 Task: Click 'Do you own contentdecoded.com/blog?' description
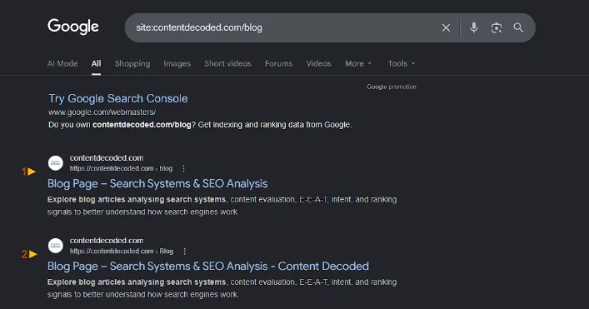[200, 125]
